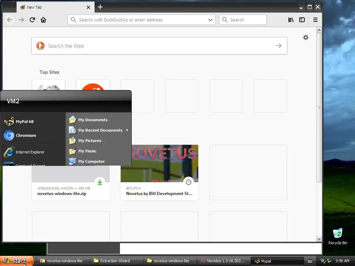Open My Computer from Start menu

coord(98,161)
